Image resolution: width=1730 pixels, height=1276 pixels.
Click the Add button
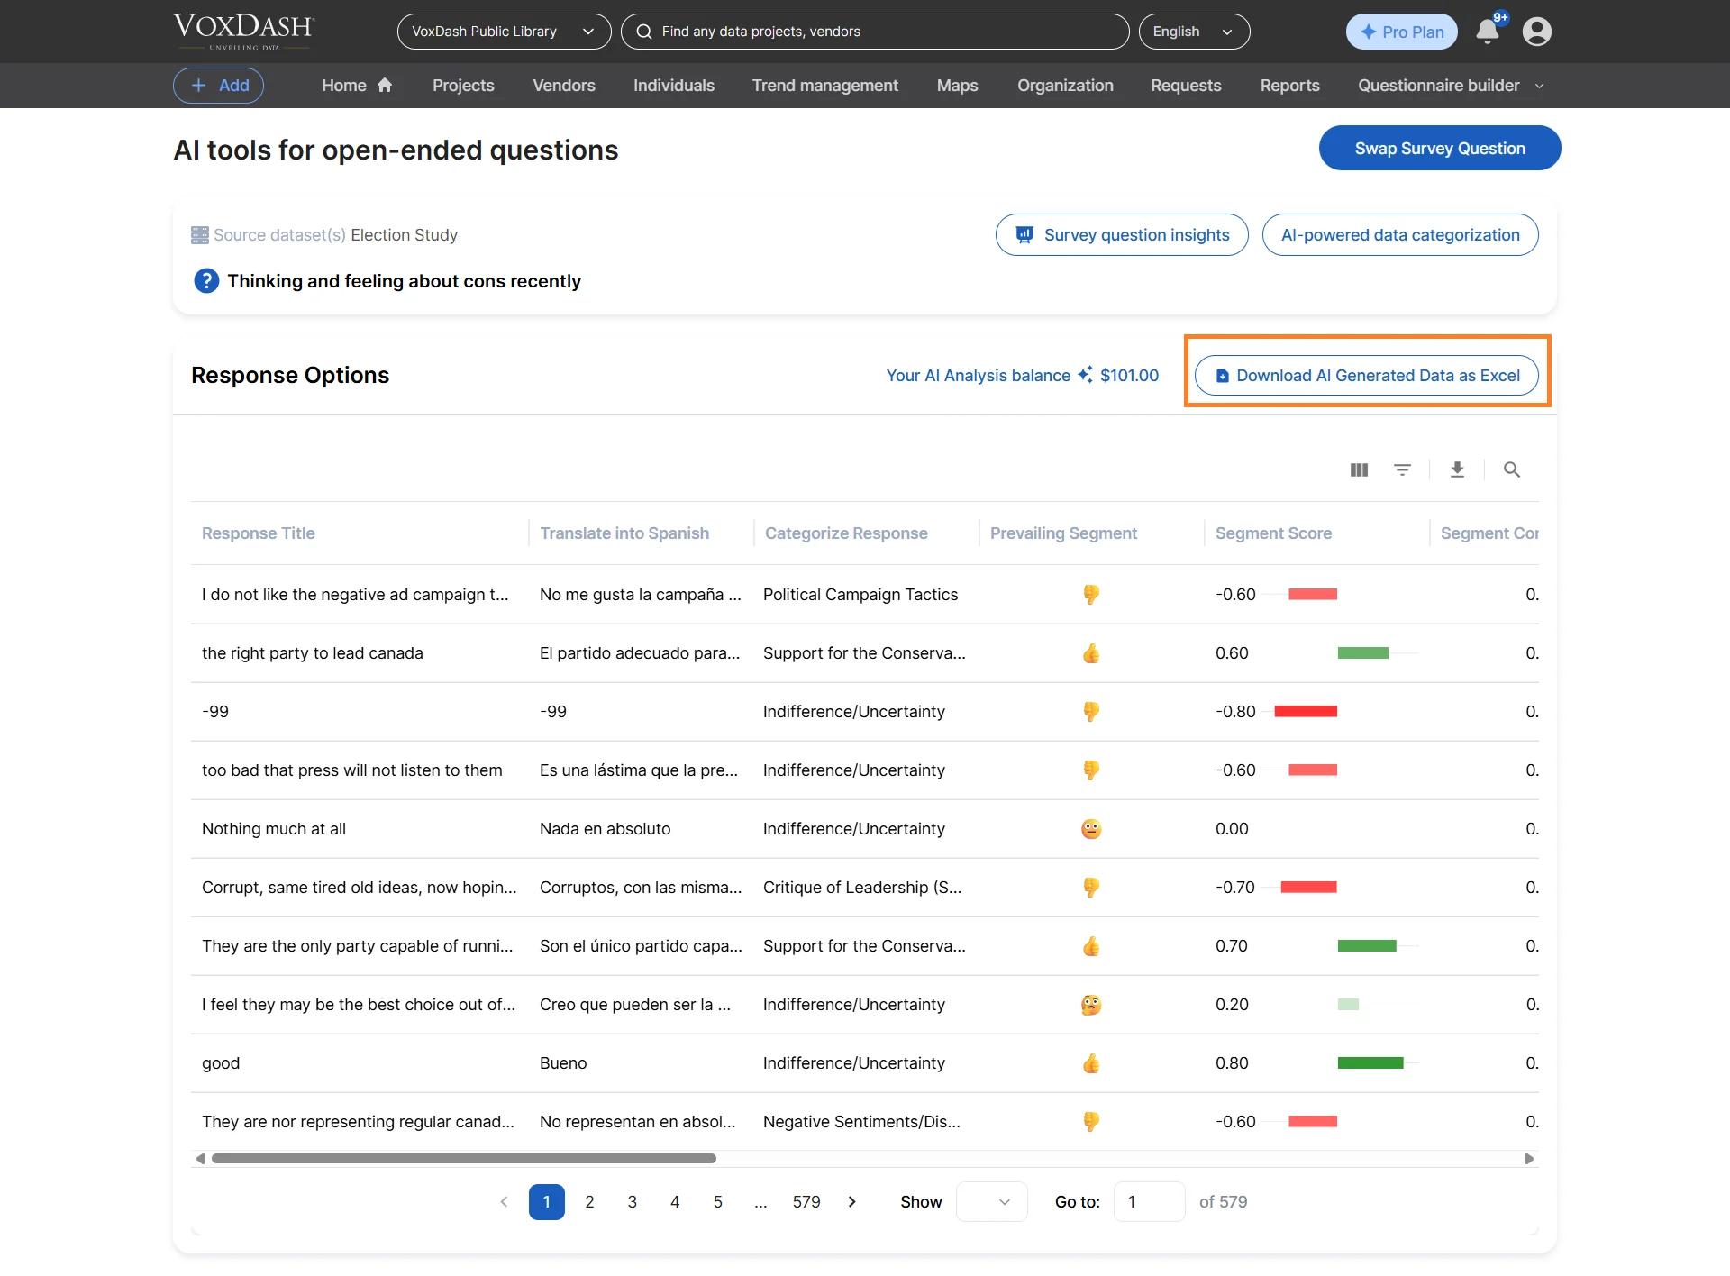218,86
